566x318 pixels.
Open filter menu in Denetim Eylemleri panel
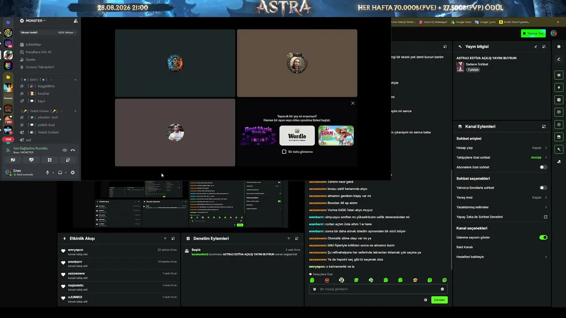click(289, 238)
